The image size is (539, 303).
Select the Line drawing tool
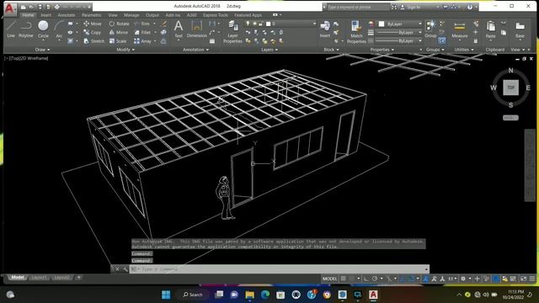click(x=11, y=29)
